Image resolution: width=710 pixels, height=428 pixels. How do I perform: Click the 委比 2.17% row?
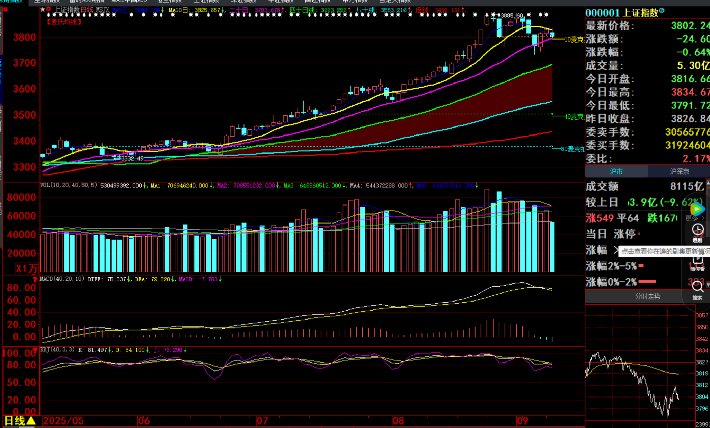pos(648,158)
